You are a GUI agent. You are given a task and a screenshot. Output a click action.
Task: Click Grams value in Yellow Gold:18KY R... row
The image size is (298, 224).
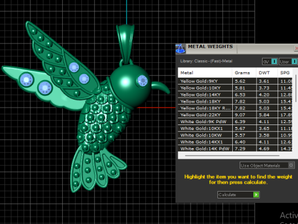pos(240,108)
